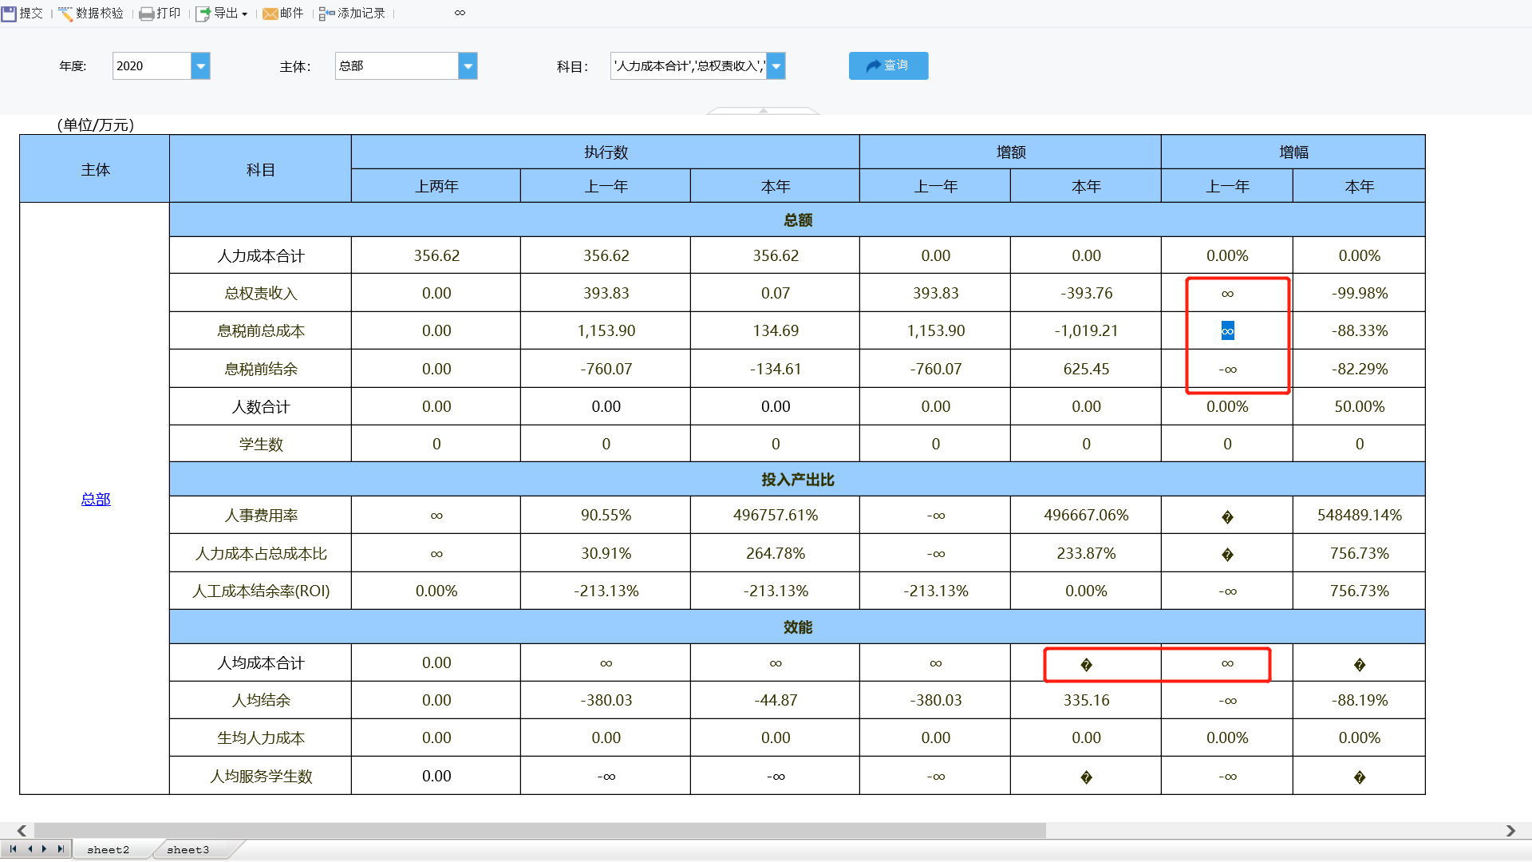
Task: Select the highlighted ∞ cell in 息税前总成本 row
Action: coord(1227,330)
